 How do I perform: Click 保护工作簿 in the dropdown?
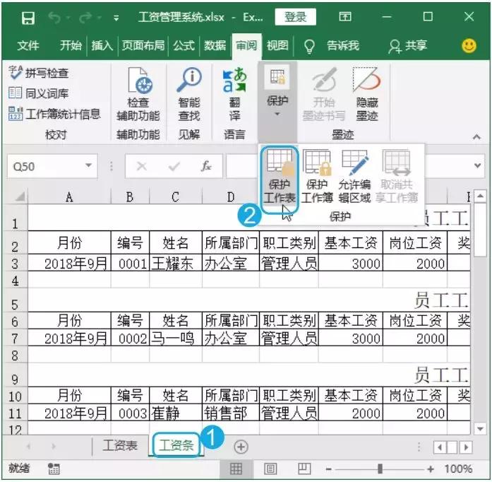pyautogui.click(x=317, y=177)
